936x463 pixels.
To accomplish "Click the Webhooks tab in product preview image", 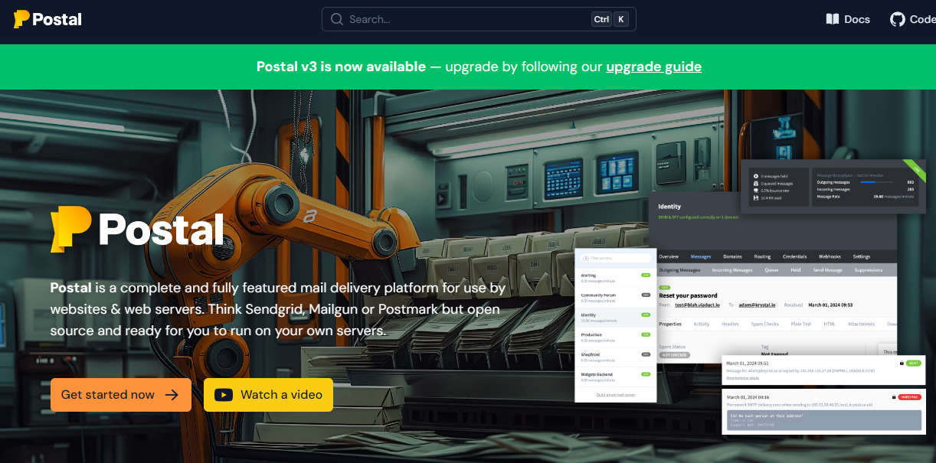I will click(x=830, y=256).
